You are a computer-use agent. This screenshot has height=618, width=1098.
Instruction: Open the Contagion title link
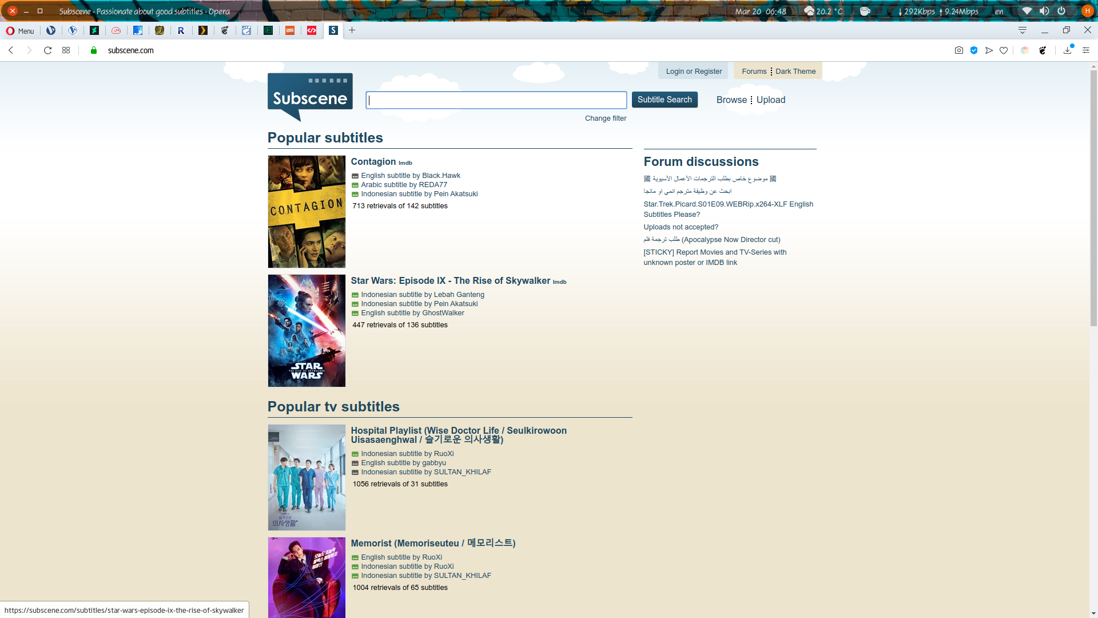coord(373,162)
